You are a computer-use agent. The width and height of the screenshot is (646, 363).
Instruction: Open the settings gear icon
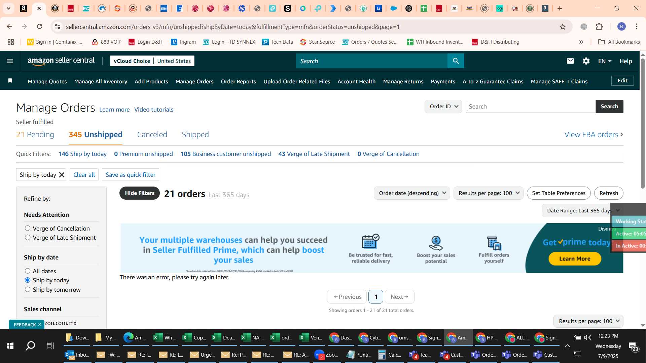pyautogui.click(x=586, y=61)
